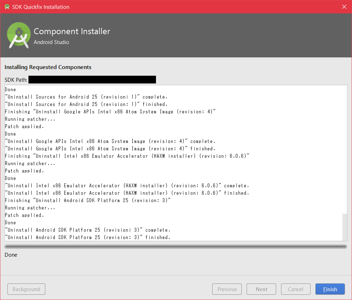Click the 'SDK Quickfix Installation' window title

41,7
